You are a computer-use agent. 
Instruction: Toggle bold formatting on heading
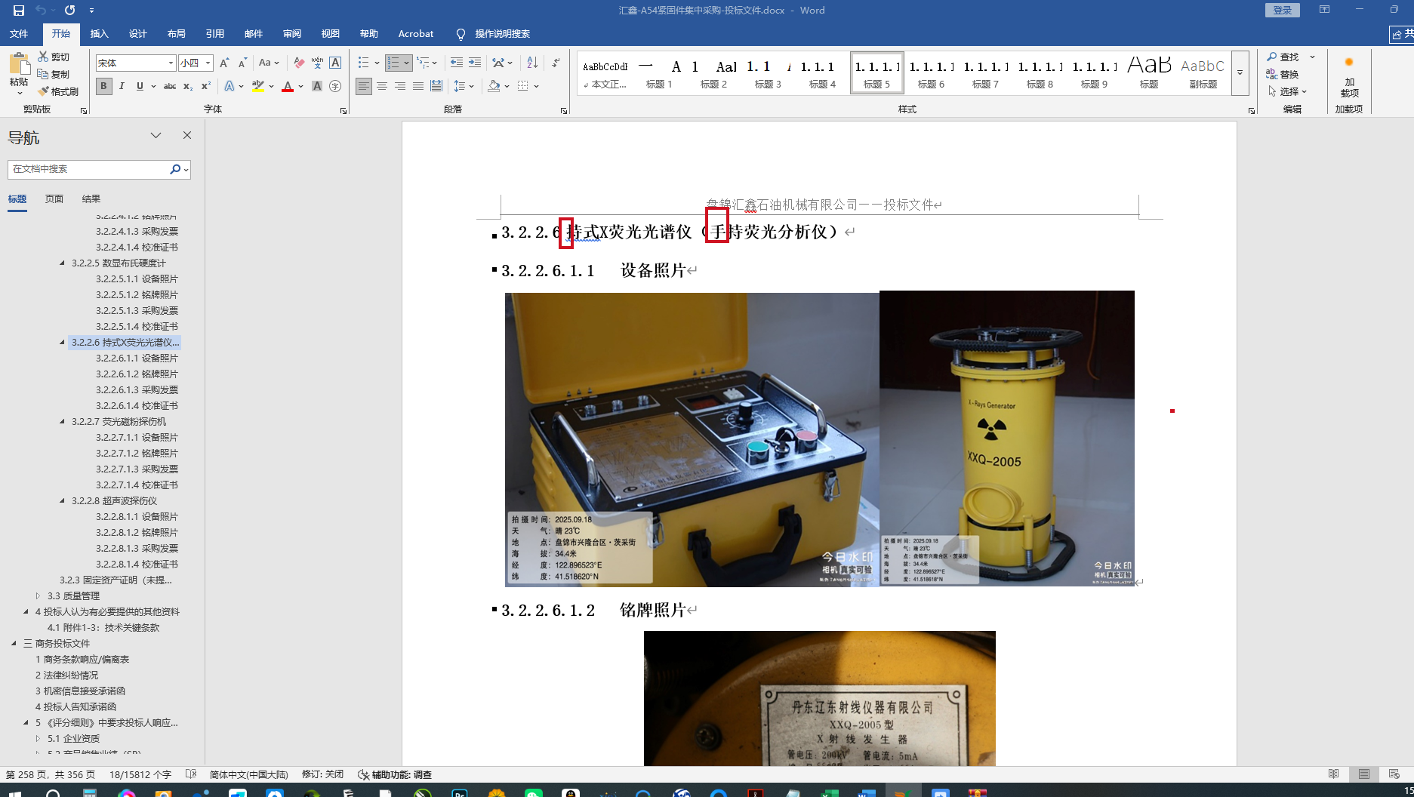[x=103, y=86]
